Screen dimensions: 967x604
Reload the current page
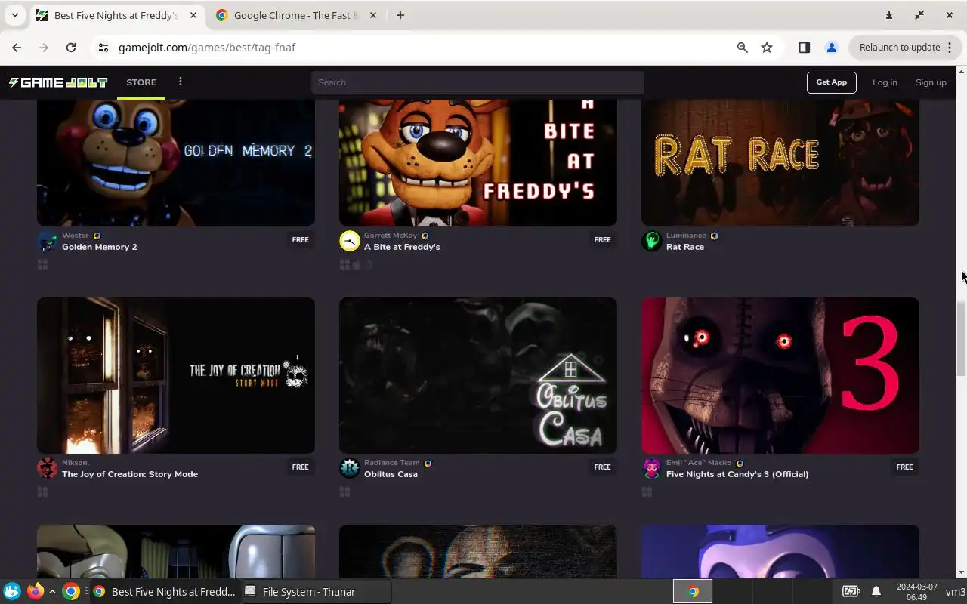click(71, 47)
